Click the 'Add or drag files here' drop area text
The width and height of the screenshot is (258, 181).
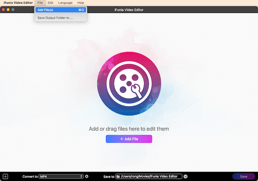pos(129,129)
